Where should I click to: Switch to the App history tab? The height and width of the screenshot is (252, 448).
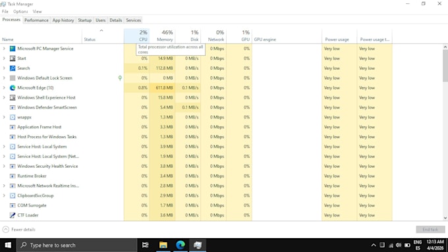(x=63, y=20)
